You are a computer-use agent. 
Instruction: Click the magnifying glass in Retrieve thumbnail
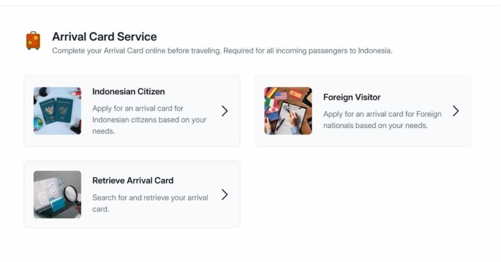(71, 194)
